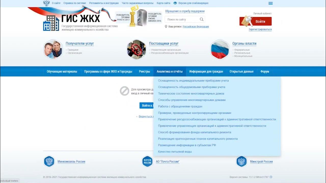326x183 pixels.
Task: Click the Вернуться back link
Action: [x=146, y=116]
